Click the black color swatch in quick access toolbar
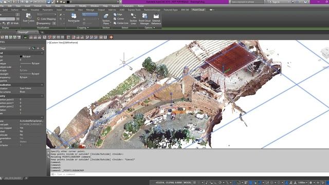The width and height of the screenshot is (329, 185). (x=68, y=2)
